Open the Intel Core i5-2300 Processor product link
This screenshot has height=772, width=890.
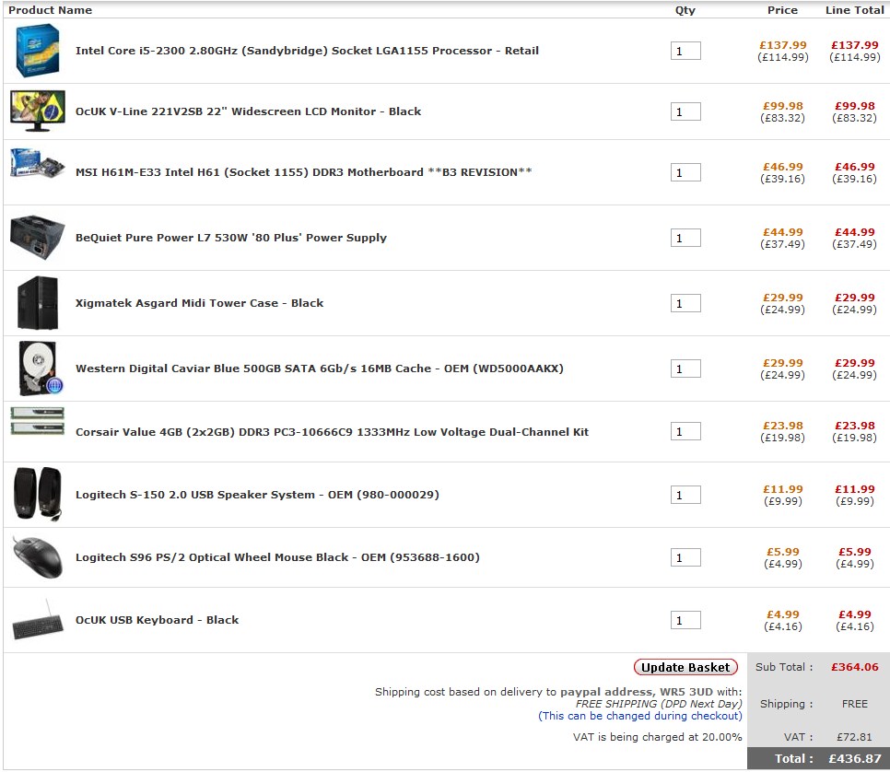tap(307, 51)
